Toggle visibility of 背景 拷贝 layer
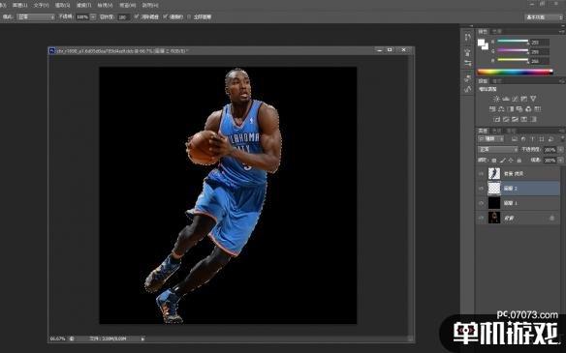The width and height of the screenshot is (566, 353). (481, 174)
